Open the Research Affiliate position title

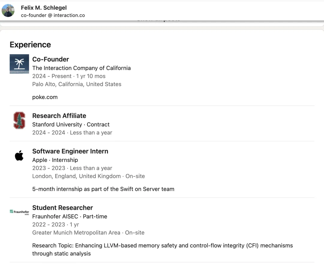pos(59,116)
